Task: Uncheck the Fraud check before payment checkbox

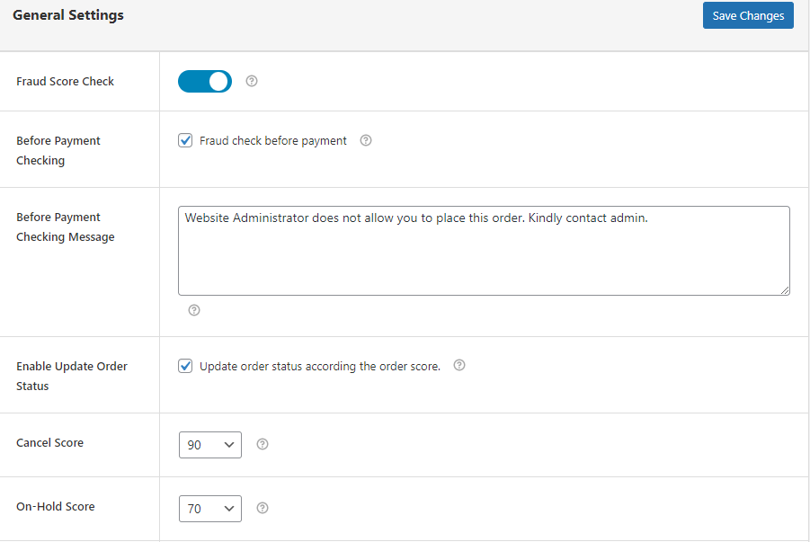Action: pyautogui.click(x=186, y=140)
